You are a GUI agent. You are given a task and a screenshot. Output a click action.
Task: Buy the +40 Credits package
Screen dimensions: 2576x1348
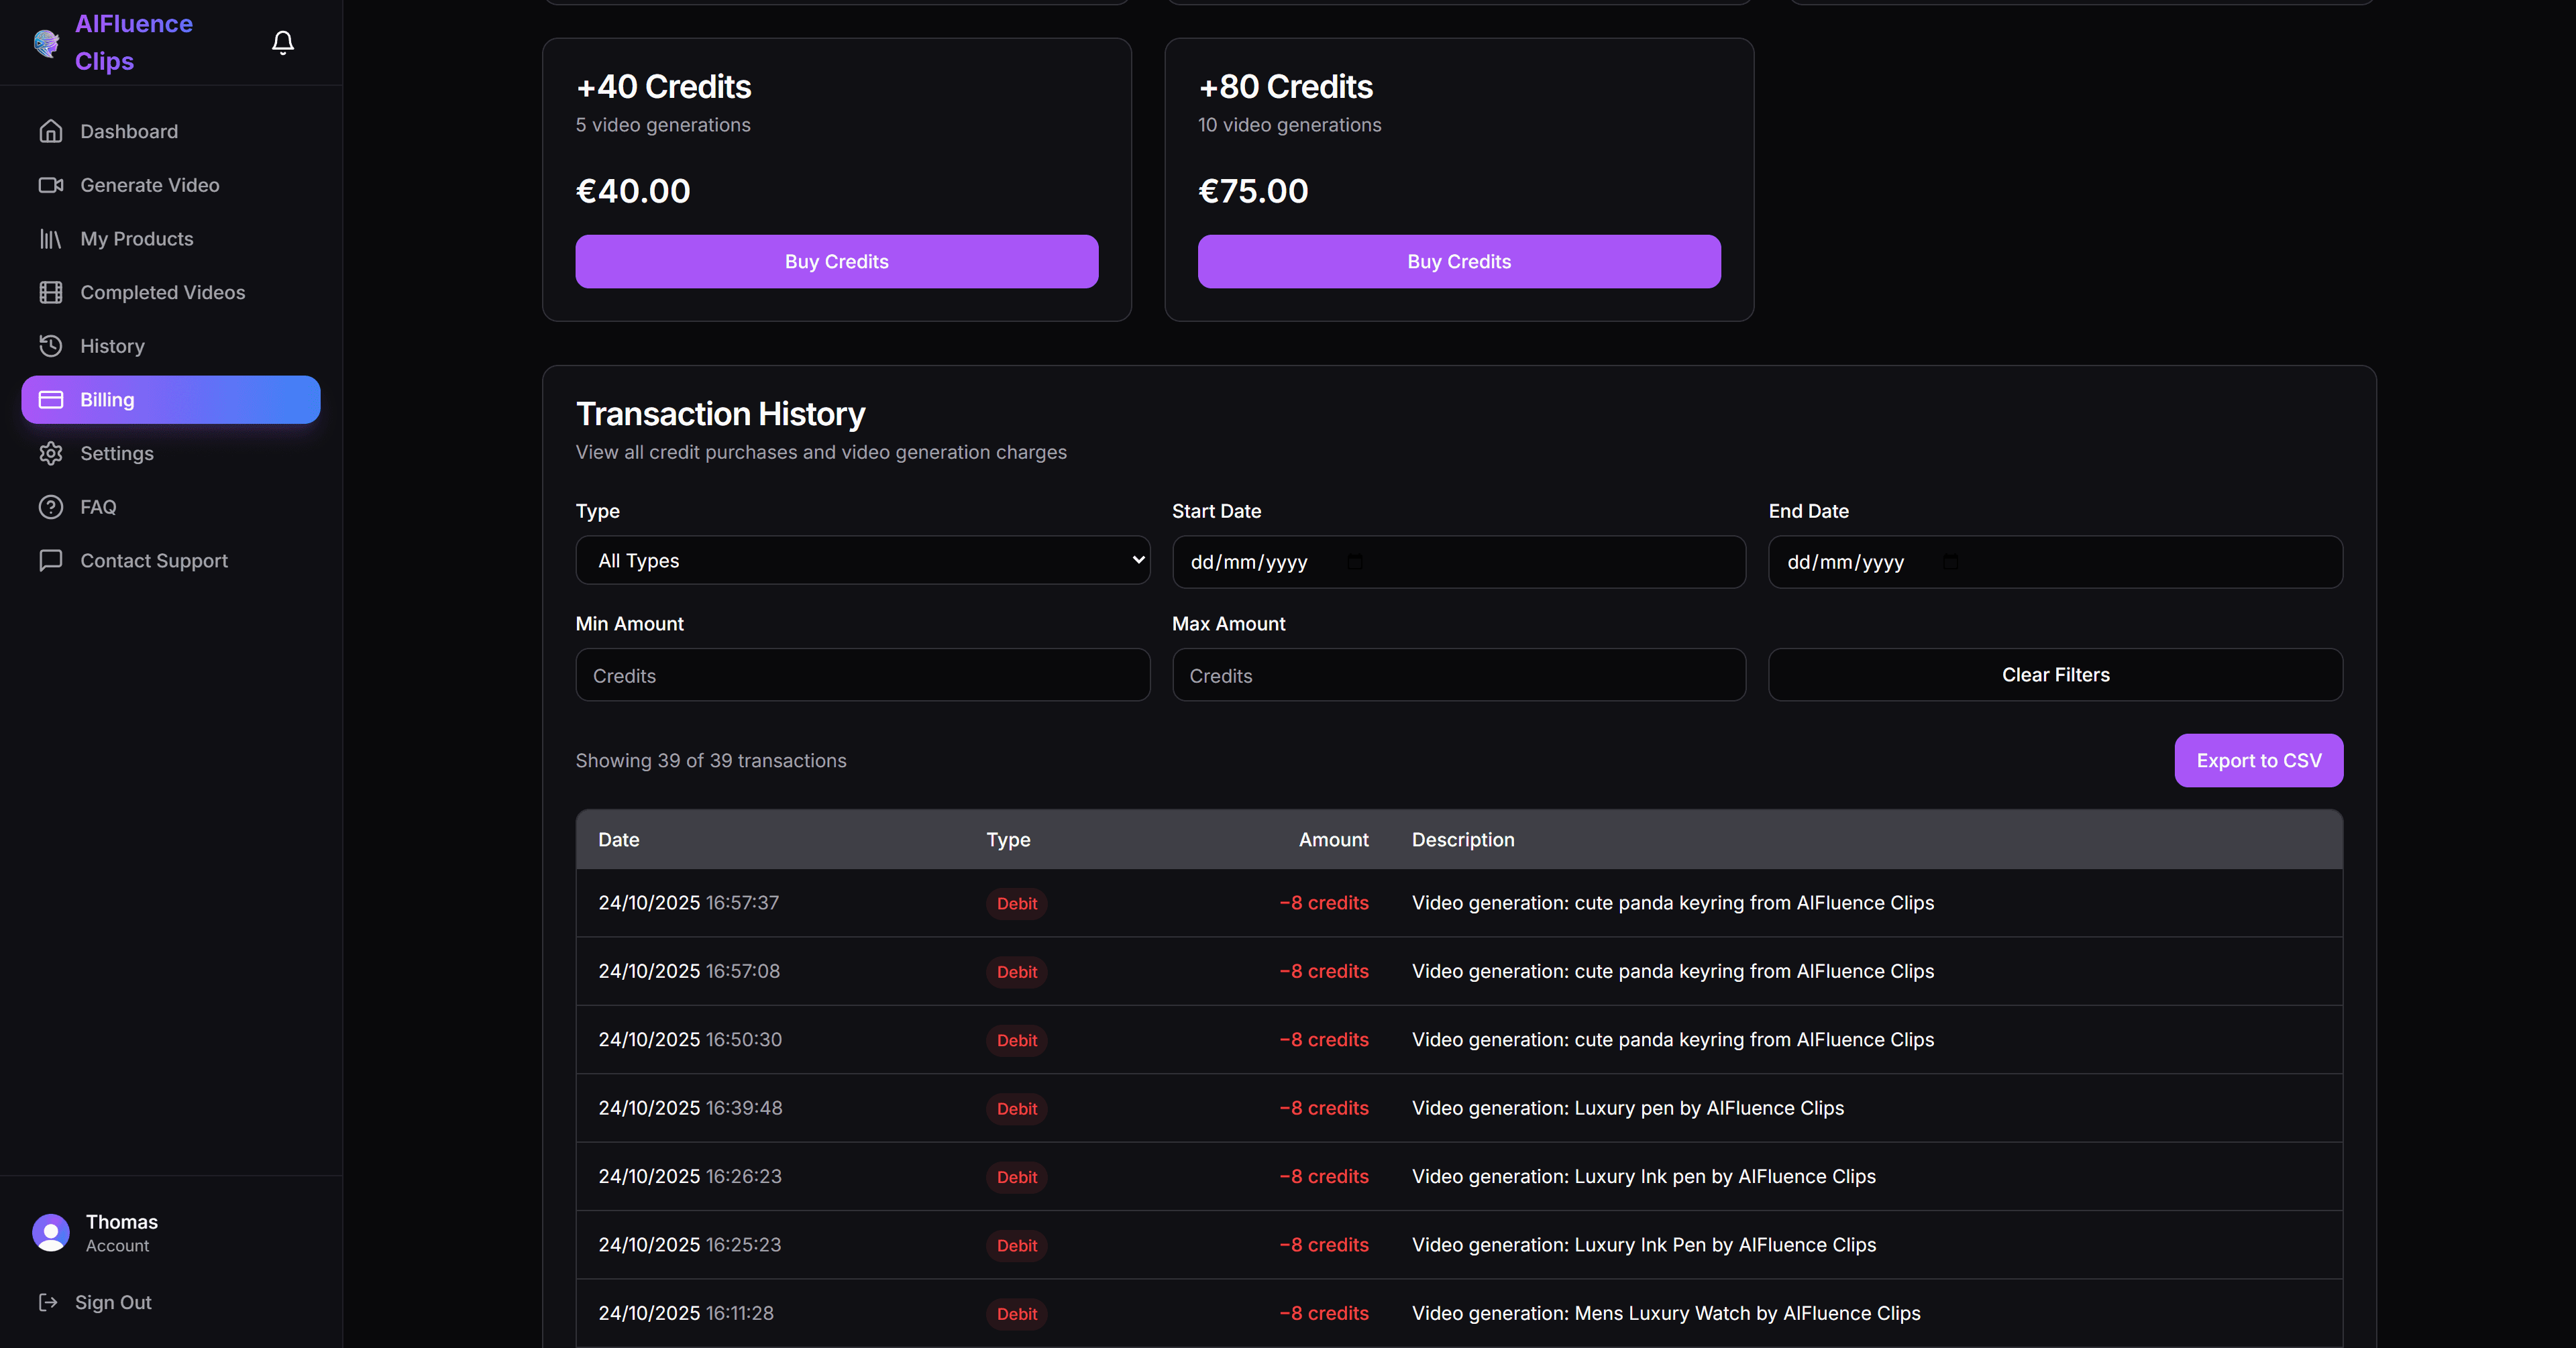836,262
